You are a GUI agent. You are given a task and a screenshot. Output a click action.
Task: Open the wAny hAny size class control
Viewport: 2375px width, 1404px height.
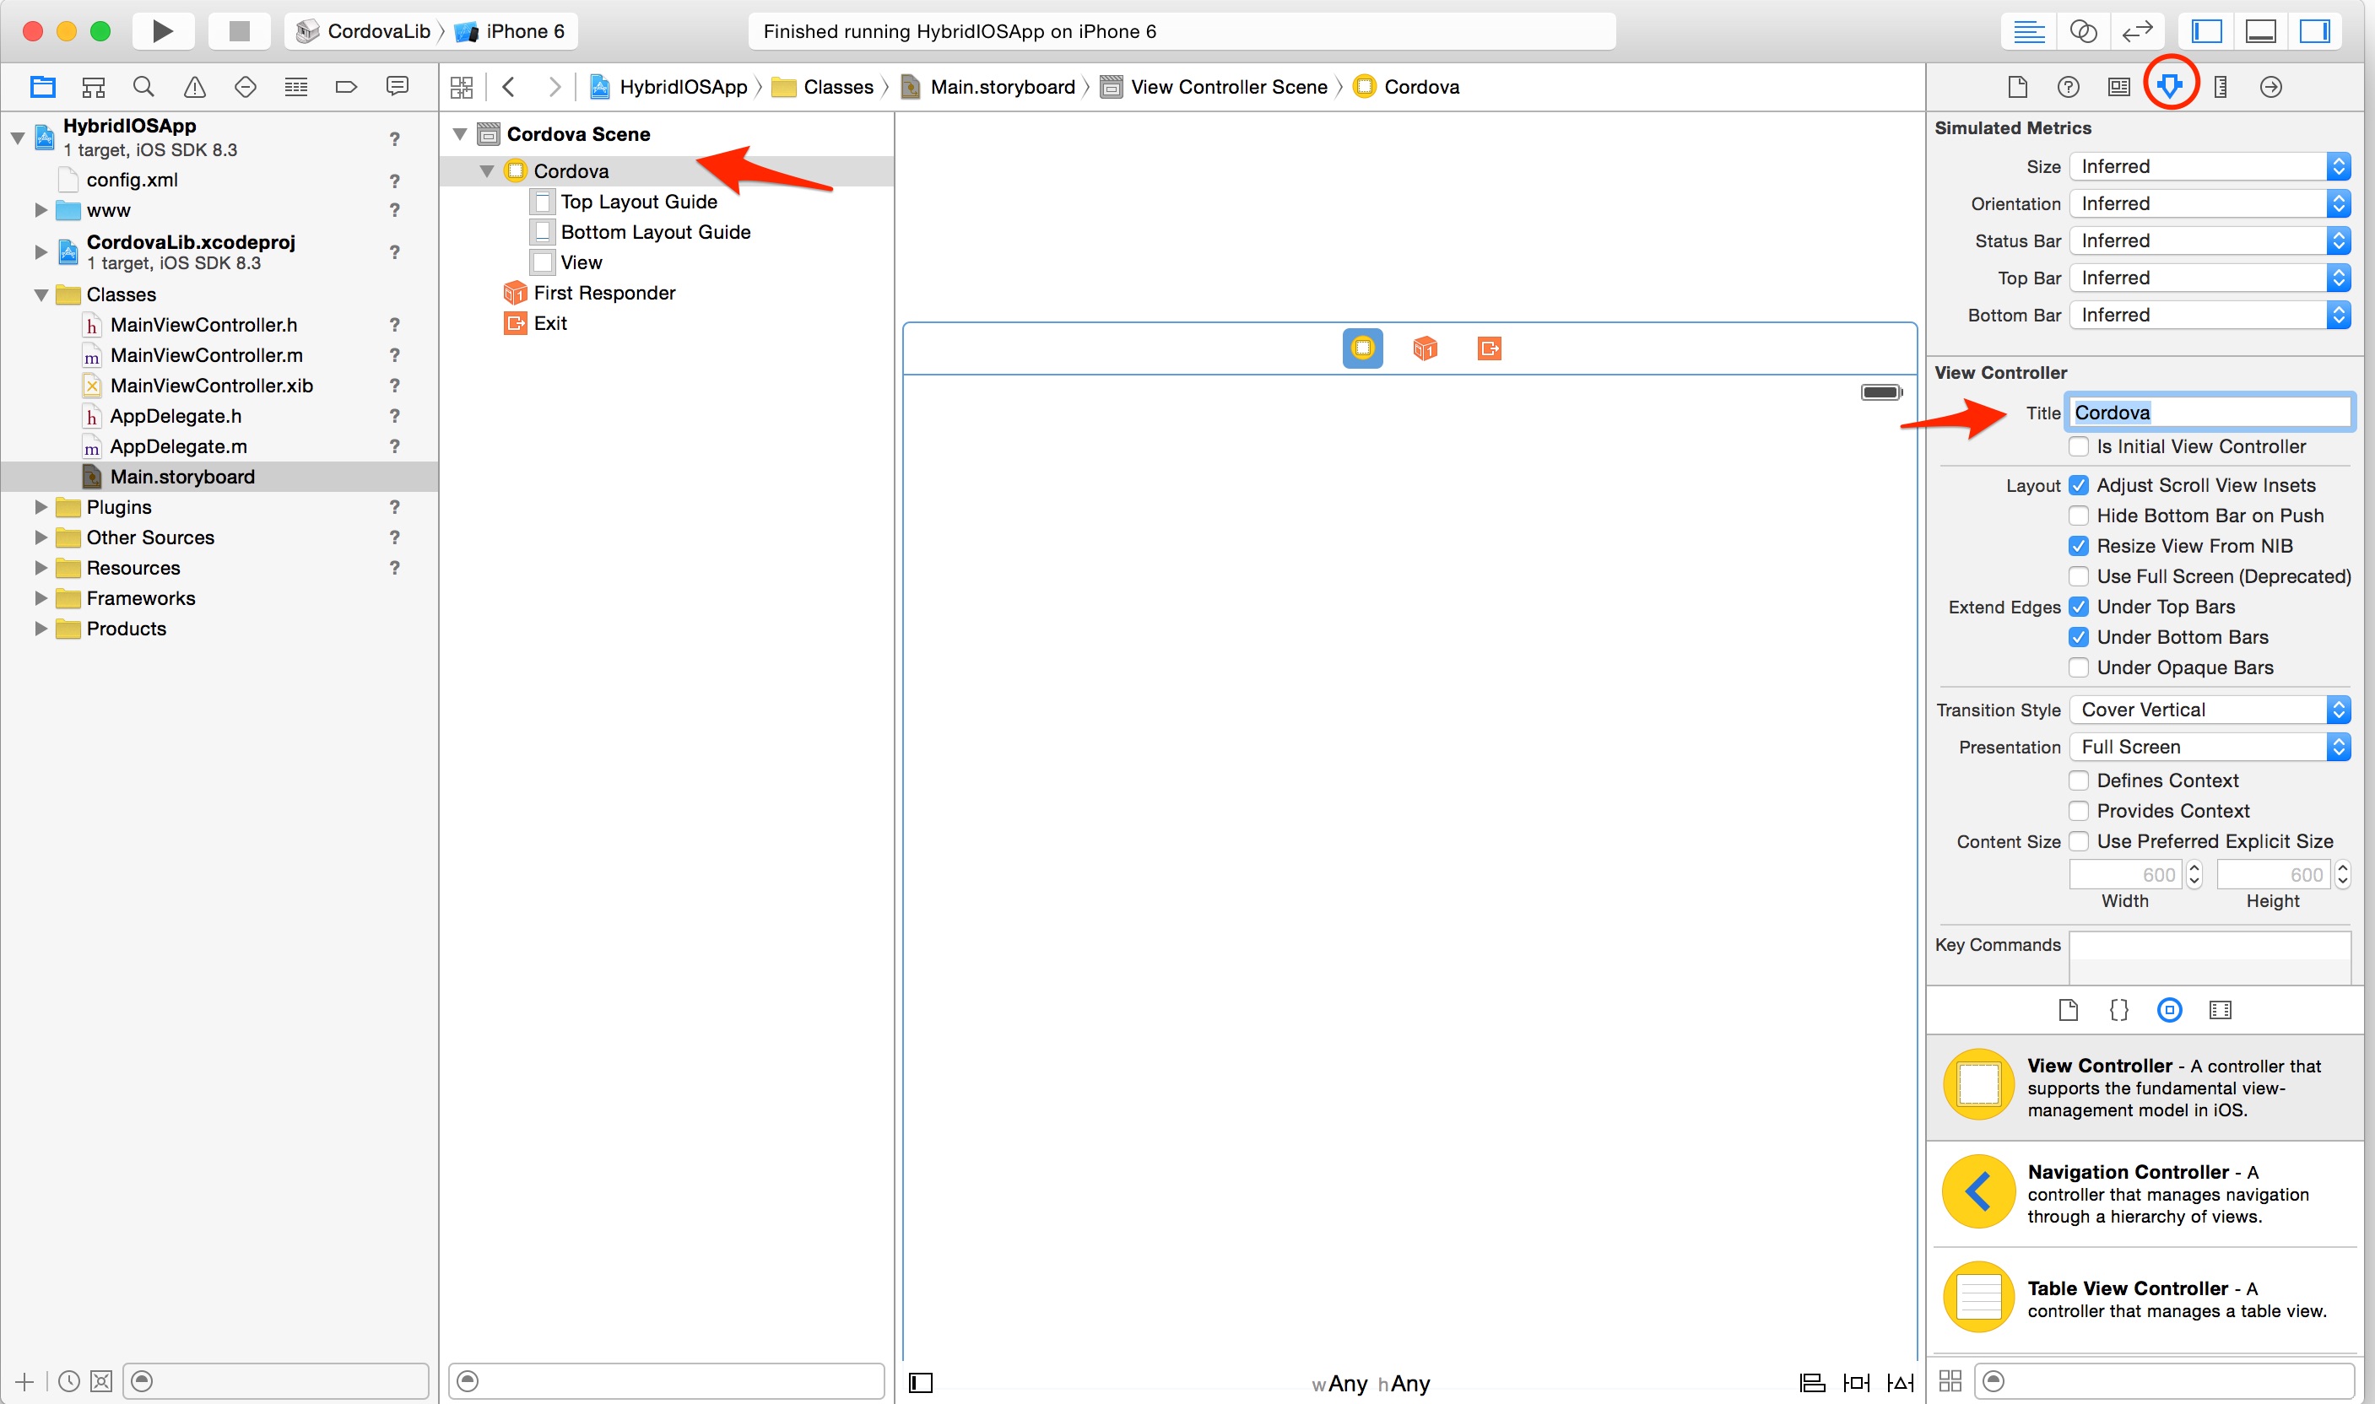tap(1370, 1384)
